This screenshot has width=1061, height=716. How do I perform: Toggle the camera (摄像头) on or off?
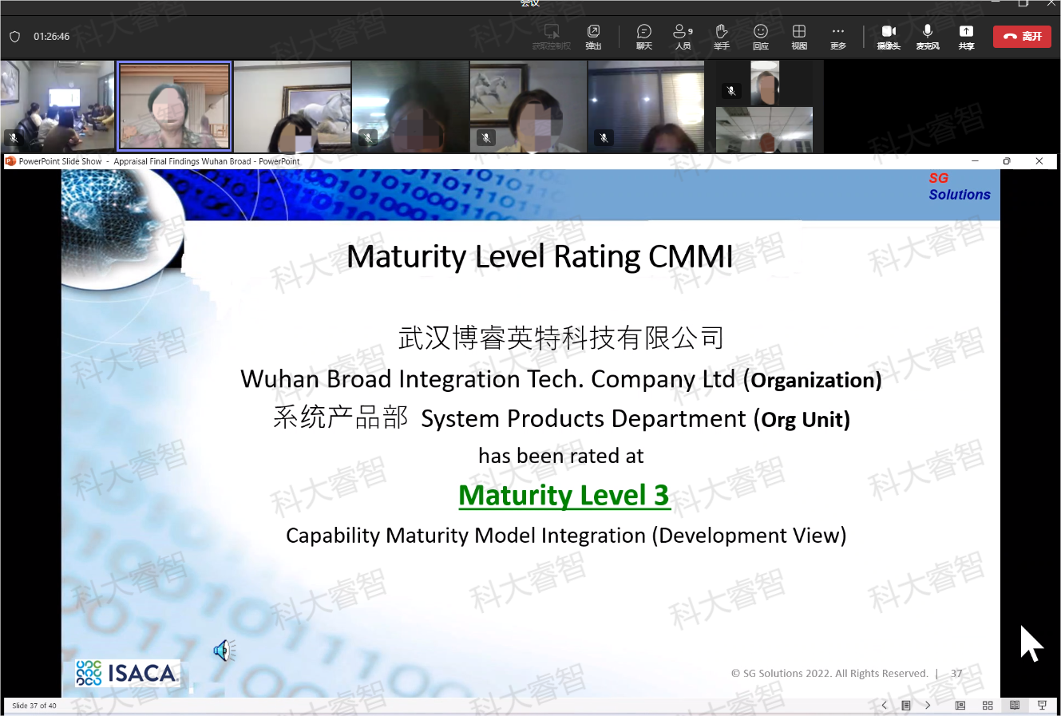tap(889, 36)
